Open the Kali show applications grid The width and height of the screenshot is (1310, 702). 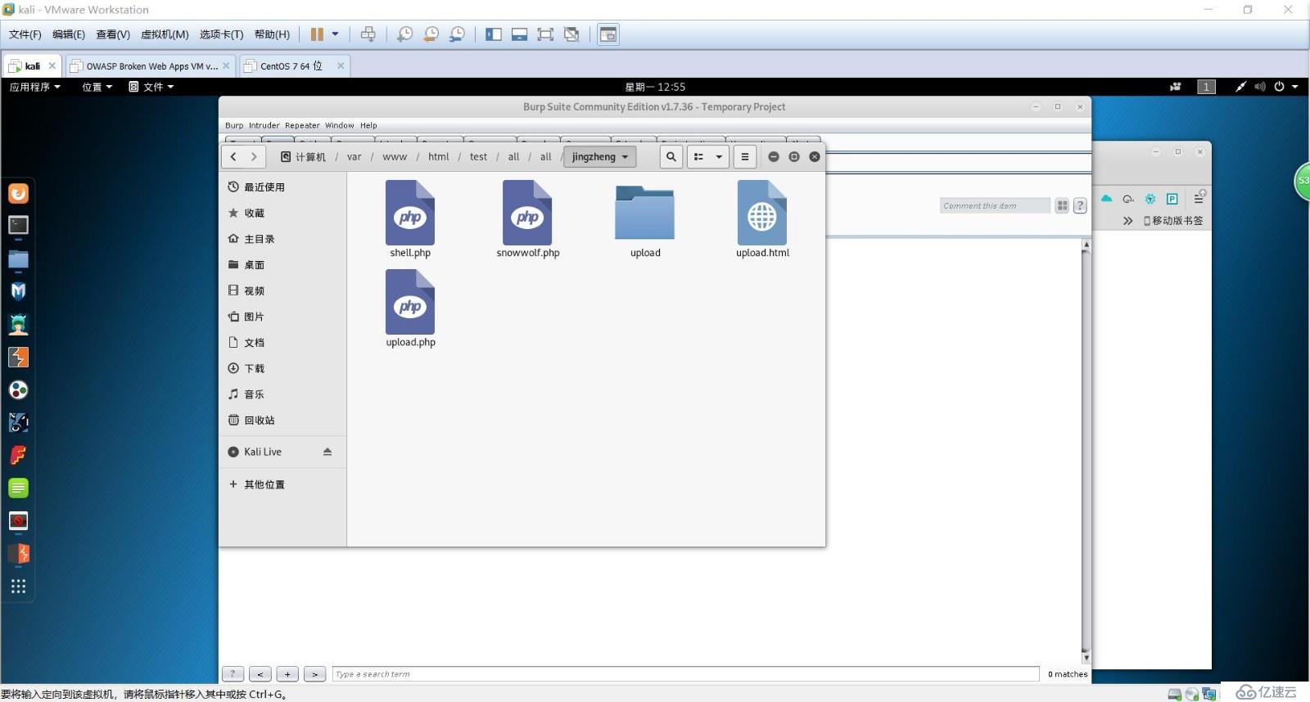18,587
